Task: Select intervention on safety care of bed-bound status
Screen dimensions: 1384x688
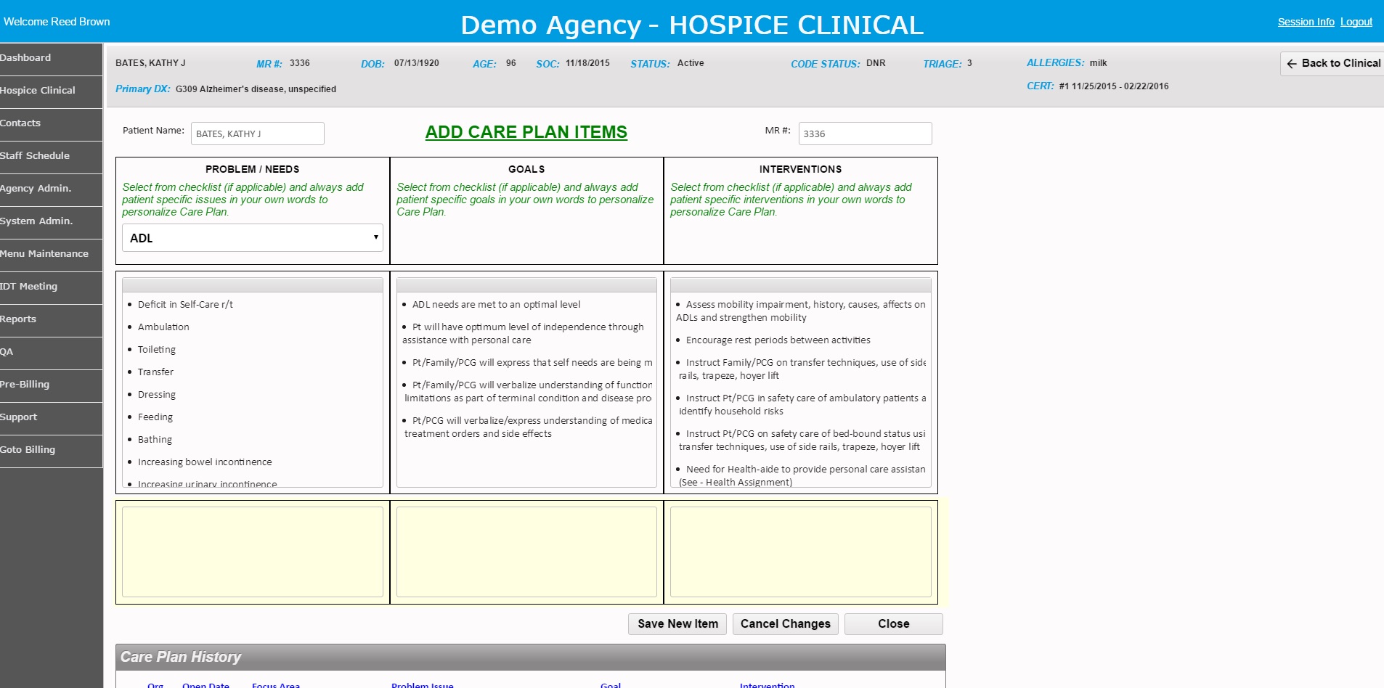Action: (802, 440)
